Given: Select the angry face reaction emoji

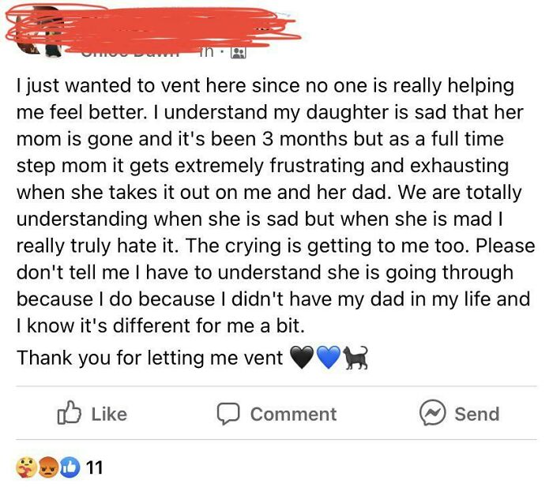Looking at the screenshot, I should tap(47, 467).
